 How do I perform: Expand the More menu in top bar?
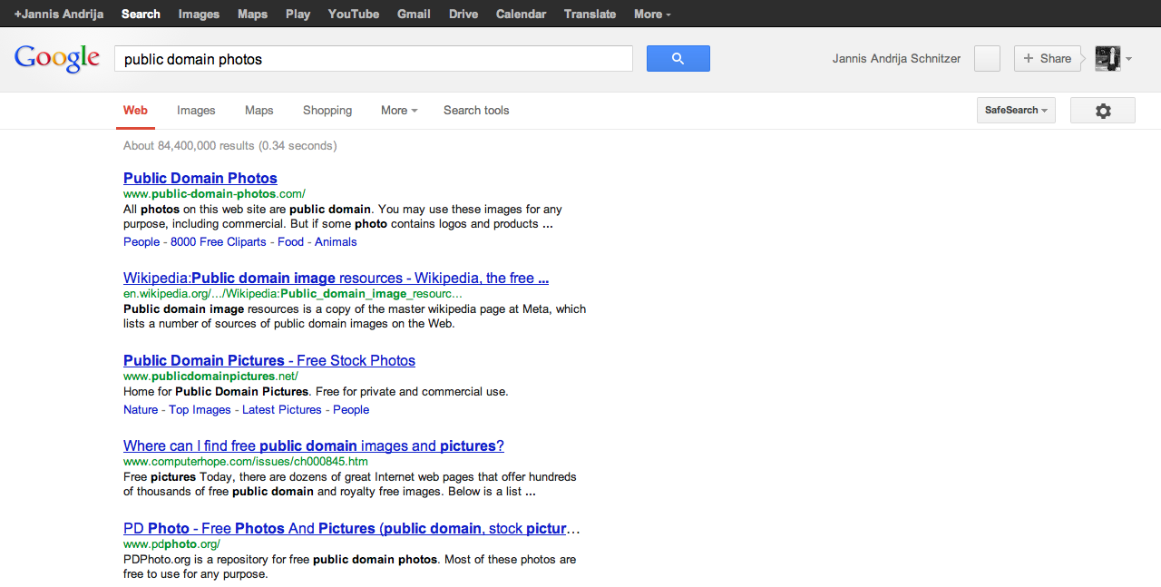[x=652, y=14]
